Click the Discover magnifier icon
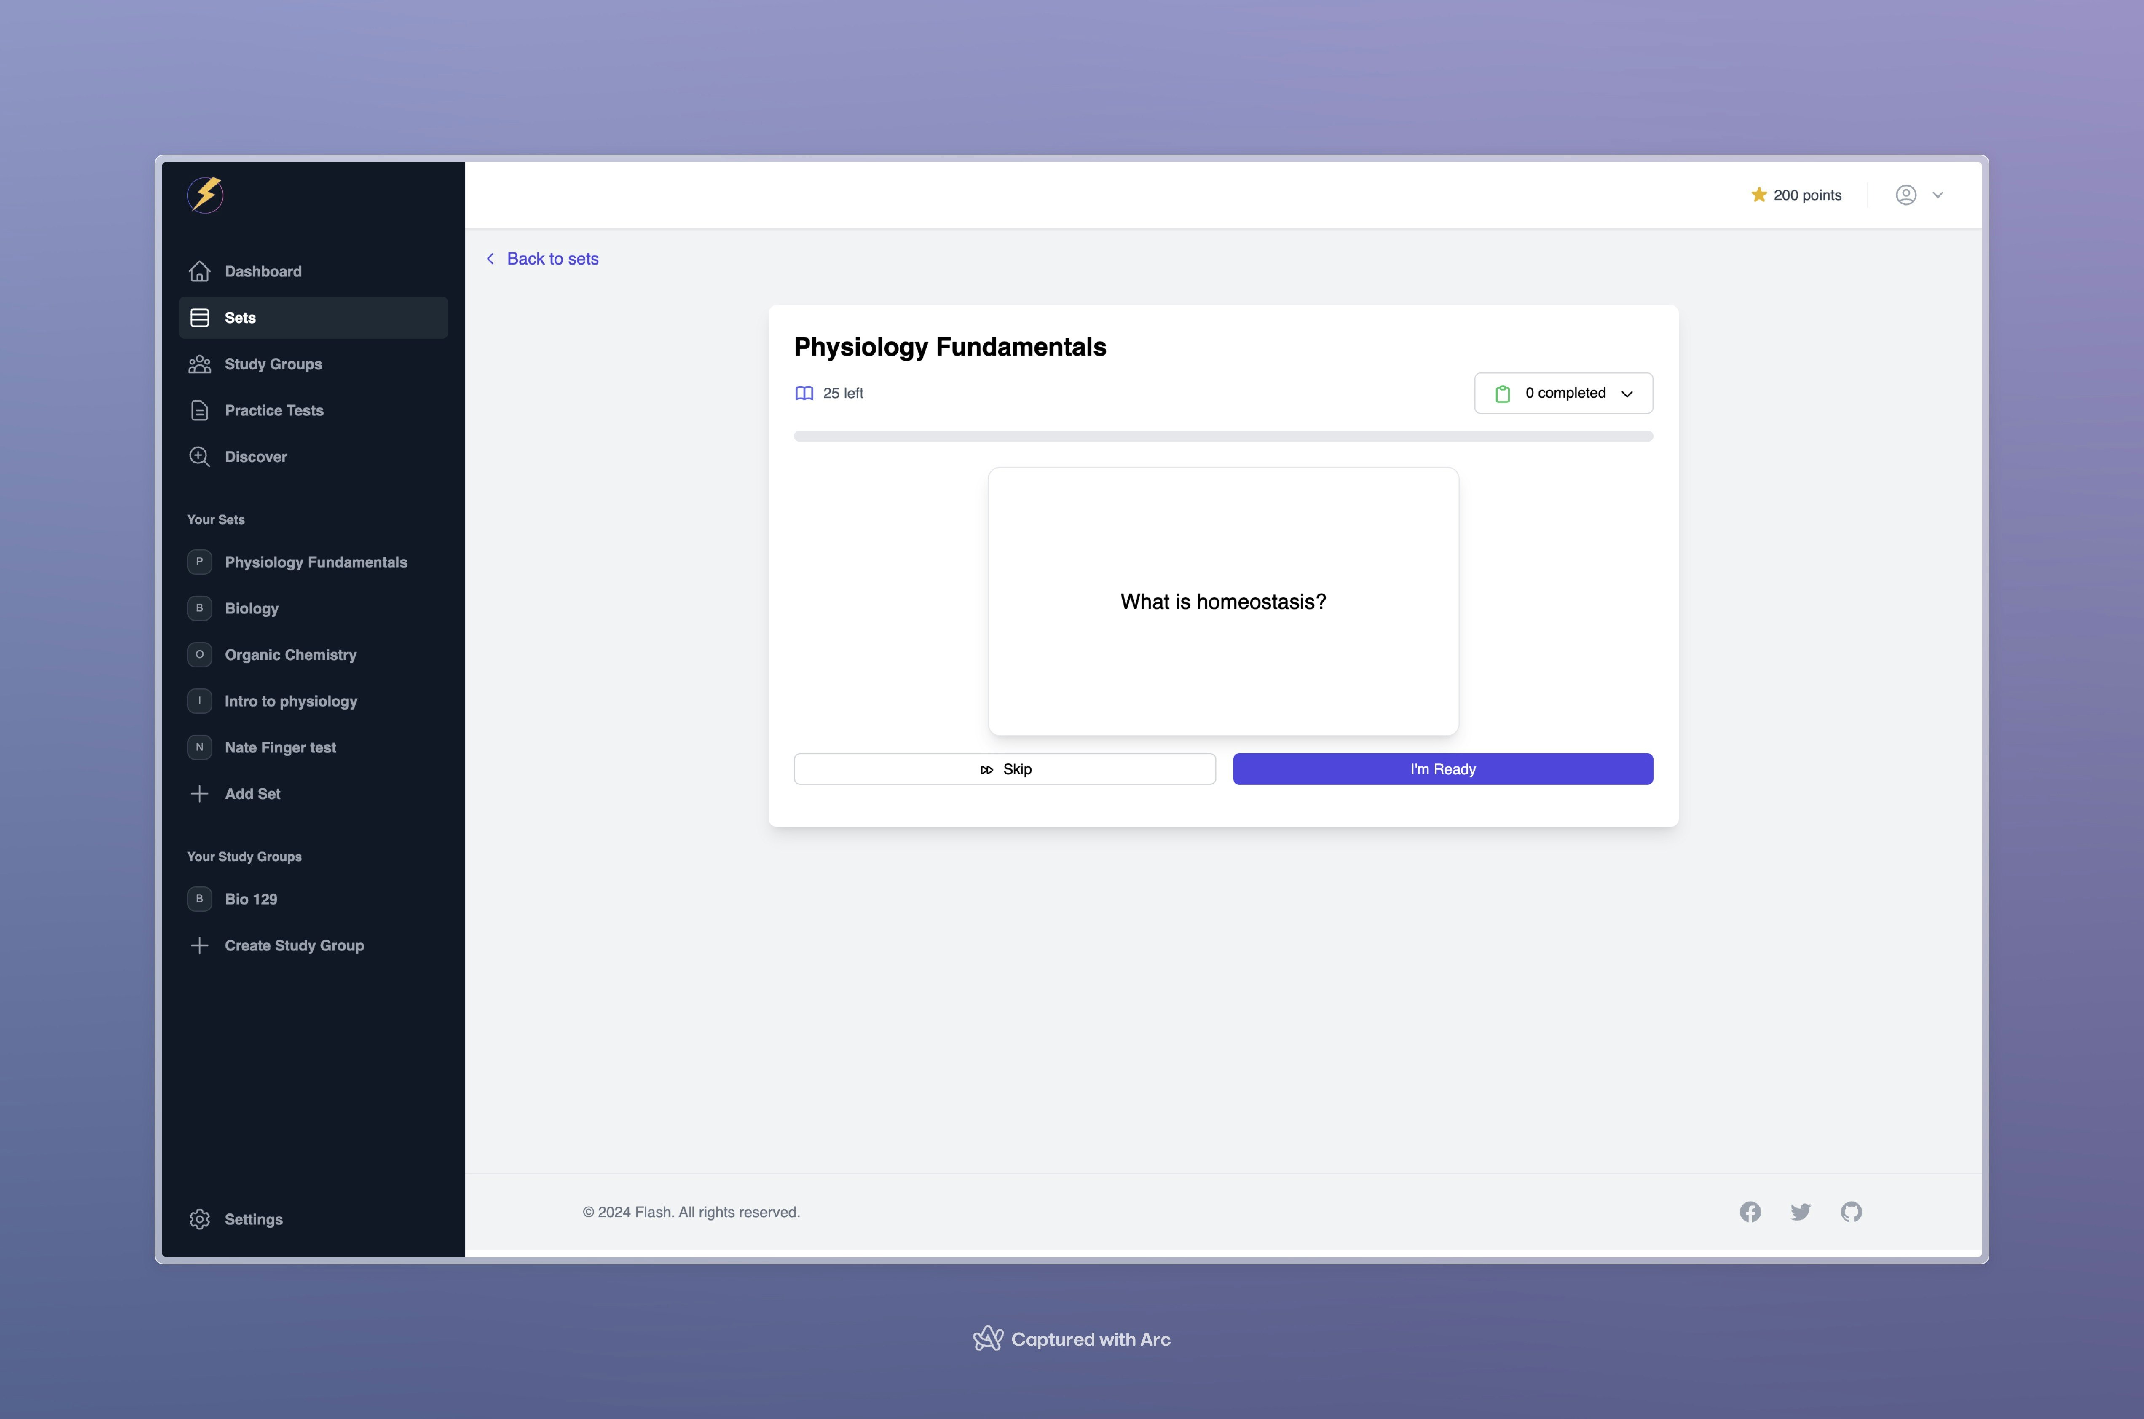 (199, 456)
